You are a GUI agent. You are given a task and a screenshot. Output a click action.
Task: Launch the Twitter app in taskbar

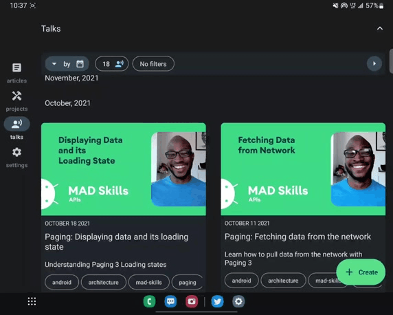(x=217, y=301)
